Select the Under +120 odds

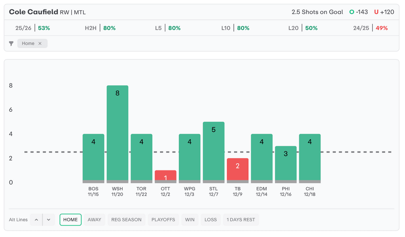pyautogui.click(x=384, y=12)
